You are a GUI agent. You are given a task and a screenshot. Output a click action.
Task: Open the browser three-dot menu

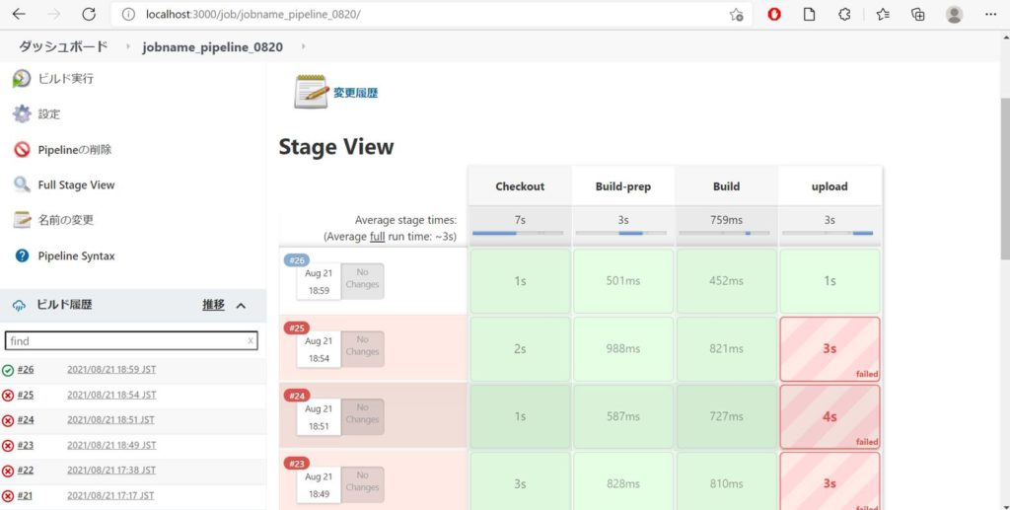(x=990, y=15)
